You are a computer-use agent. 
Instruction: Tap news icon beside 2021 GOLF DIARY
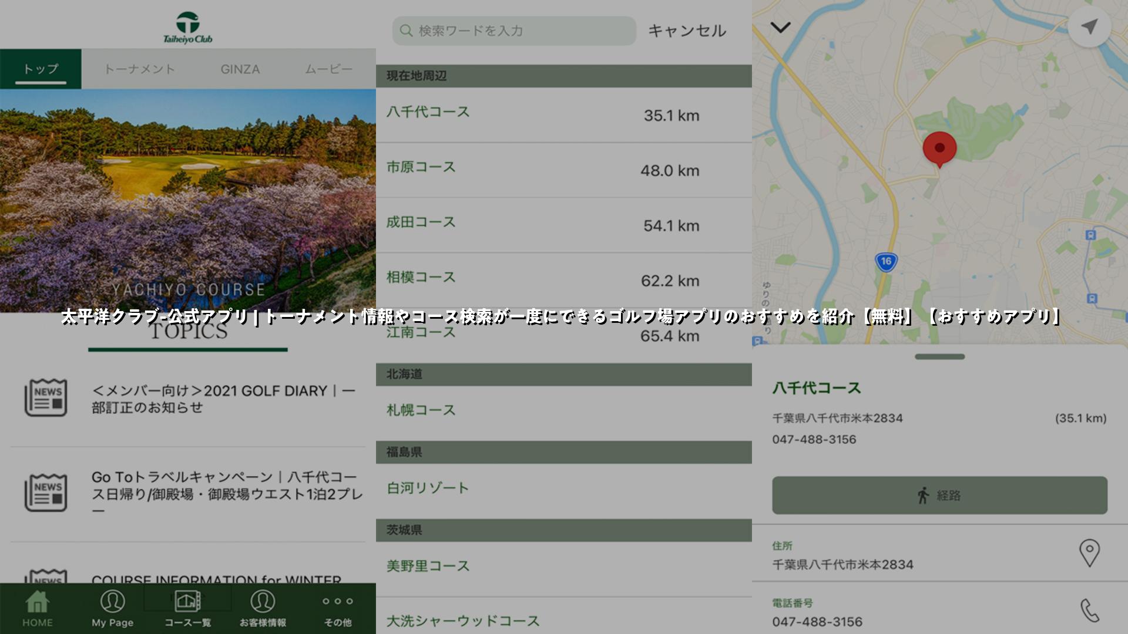click(46, 397)
